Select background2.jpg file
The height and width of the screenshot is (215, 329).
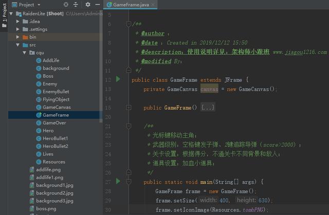(54, 193)
